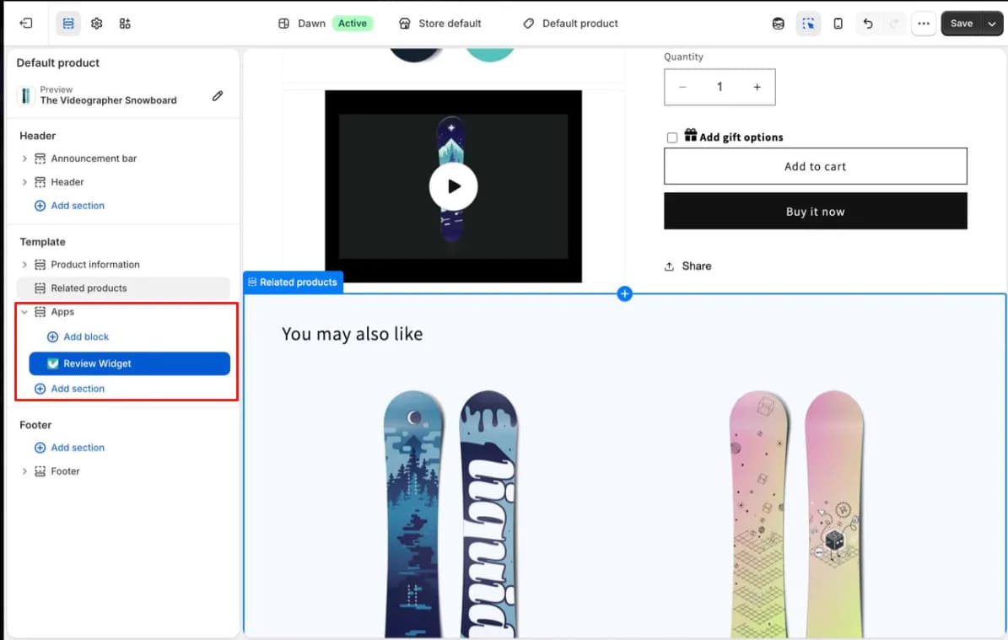The width and height of the screenshot is (1008, 640).
Task: Click the Related products section label tag
Action: (x=294, y=282)
